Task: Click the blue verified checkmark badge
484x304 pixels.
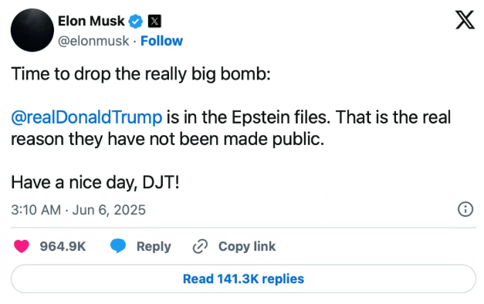Action: click(136, 22)
